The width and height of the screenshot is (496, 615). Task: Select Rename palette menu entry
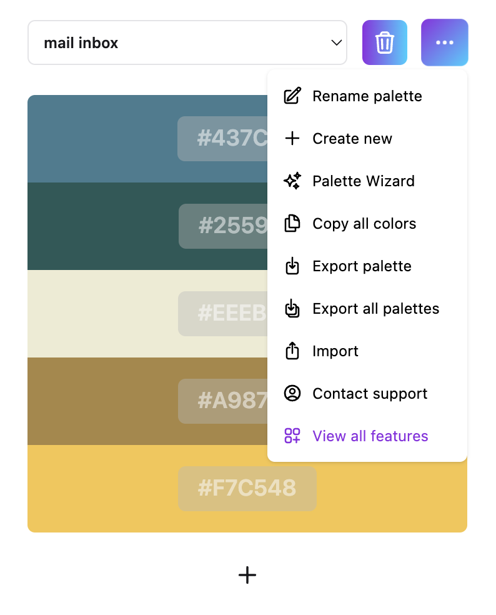[x=367, y=96]
